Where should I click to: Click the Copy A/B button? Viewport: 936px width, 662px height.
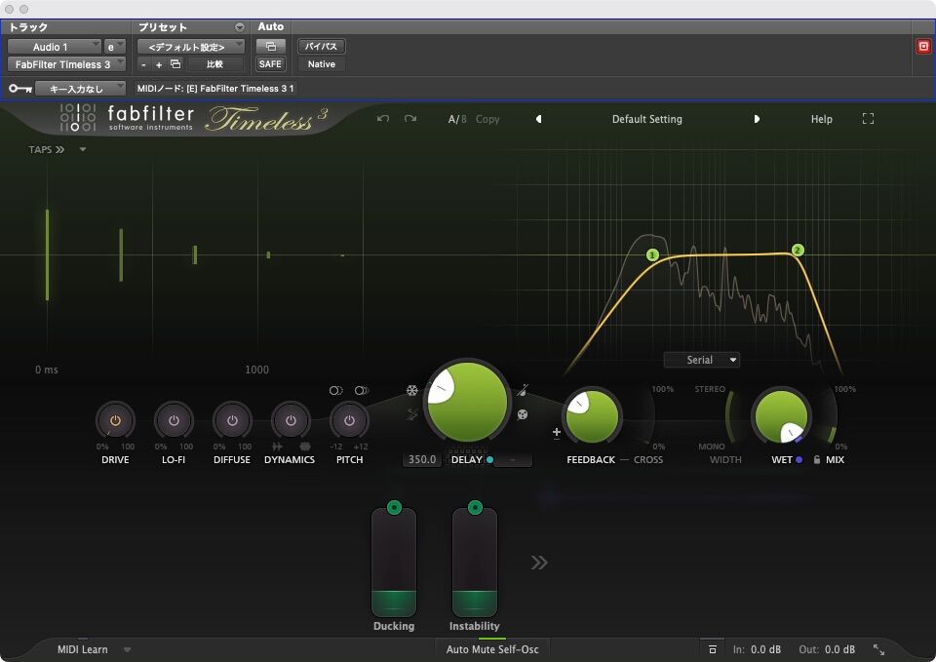(487, 119)
